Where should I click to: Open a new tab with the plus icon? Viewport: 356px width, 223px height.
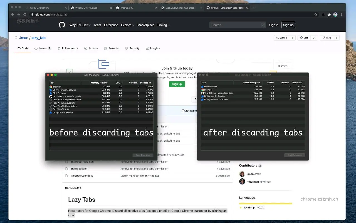point(254,8)
